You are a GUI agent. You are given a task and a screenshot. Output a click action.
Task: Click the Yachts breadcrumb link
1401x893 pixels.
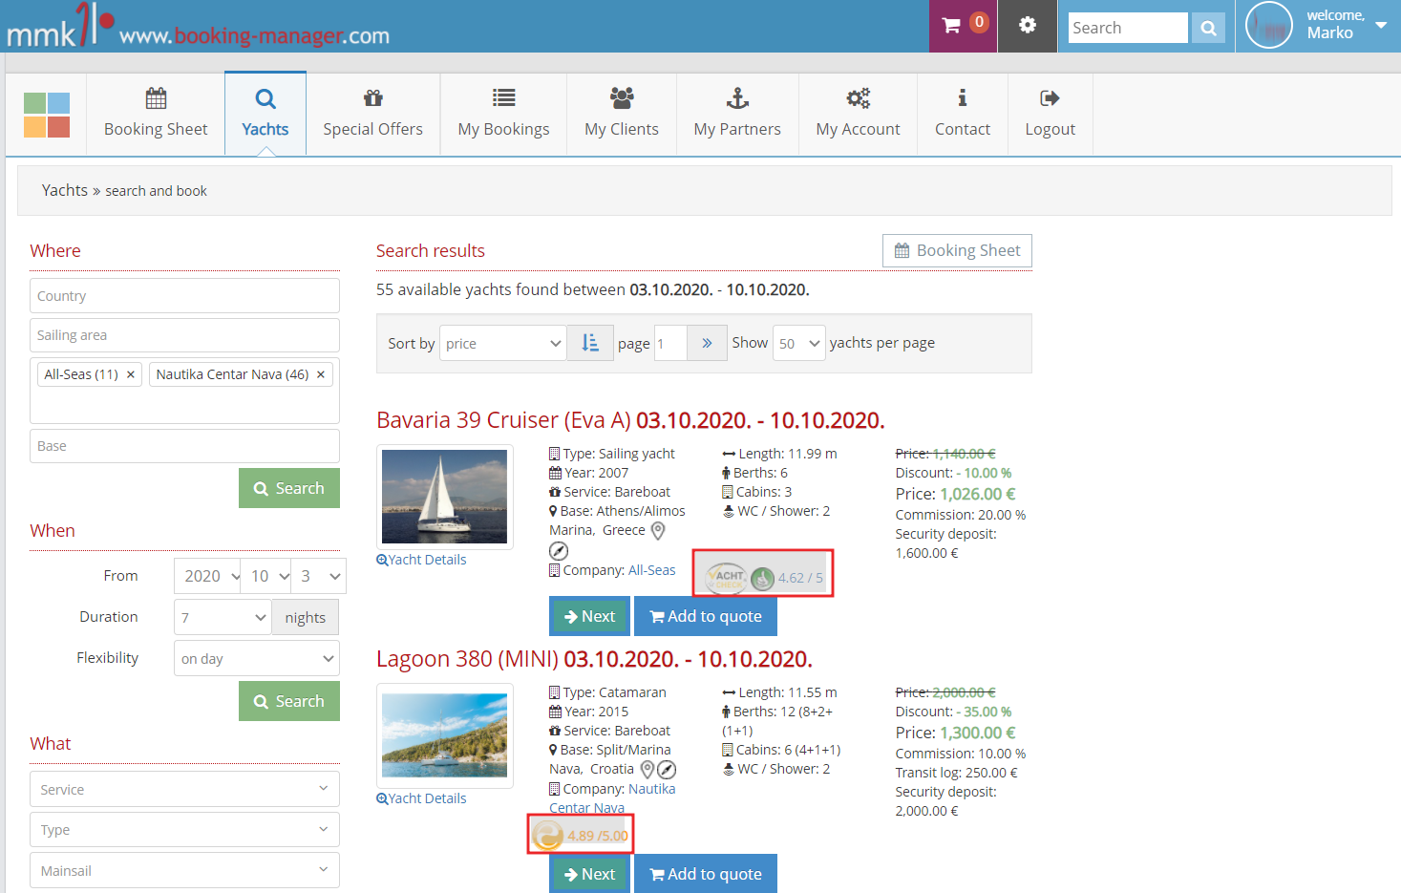pos(65,190)
